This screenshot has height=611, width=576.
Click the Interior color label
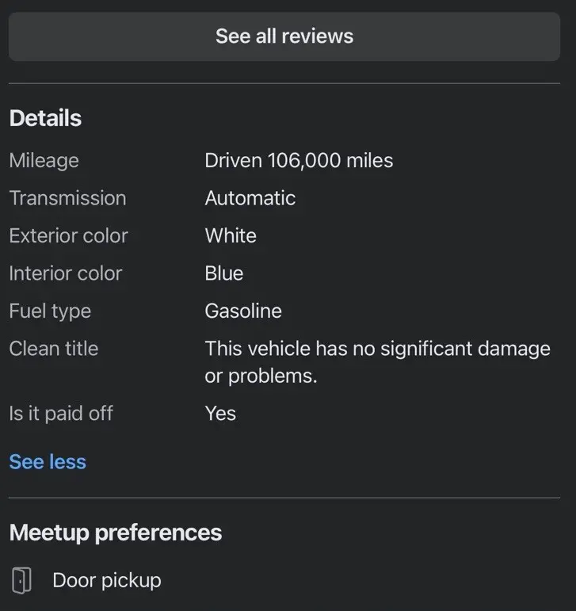[66, 273]
